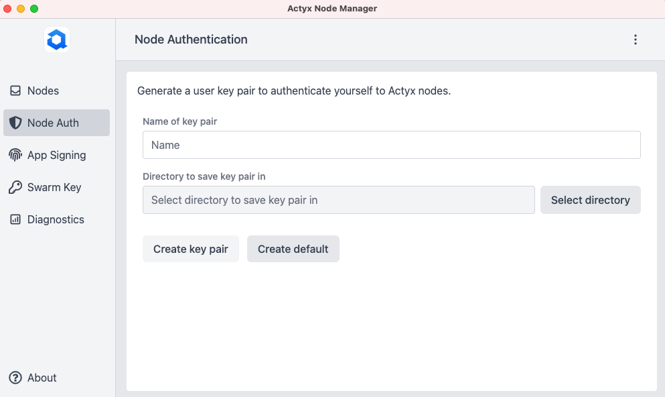Open the About page label
The image size is (665, 397).
(x=42, y=378)
